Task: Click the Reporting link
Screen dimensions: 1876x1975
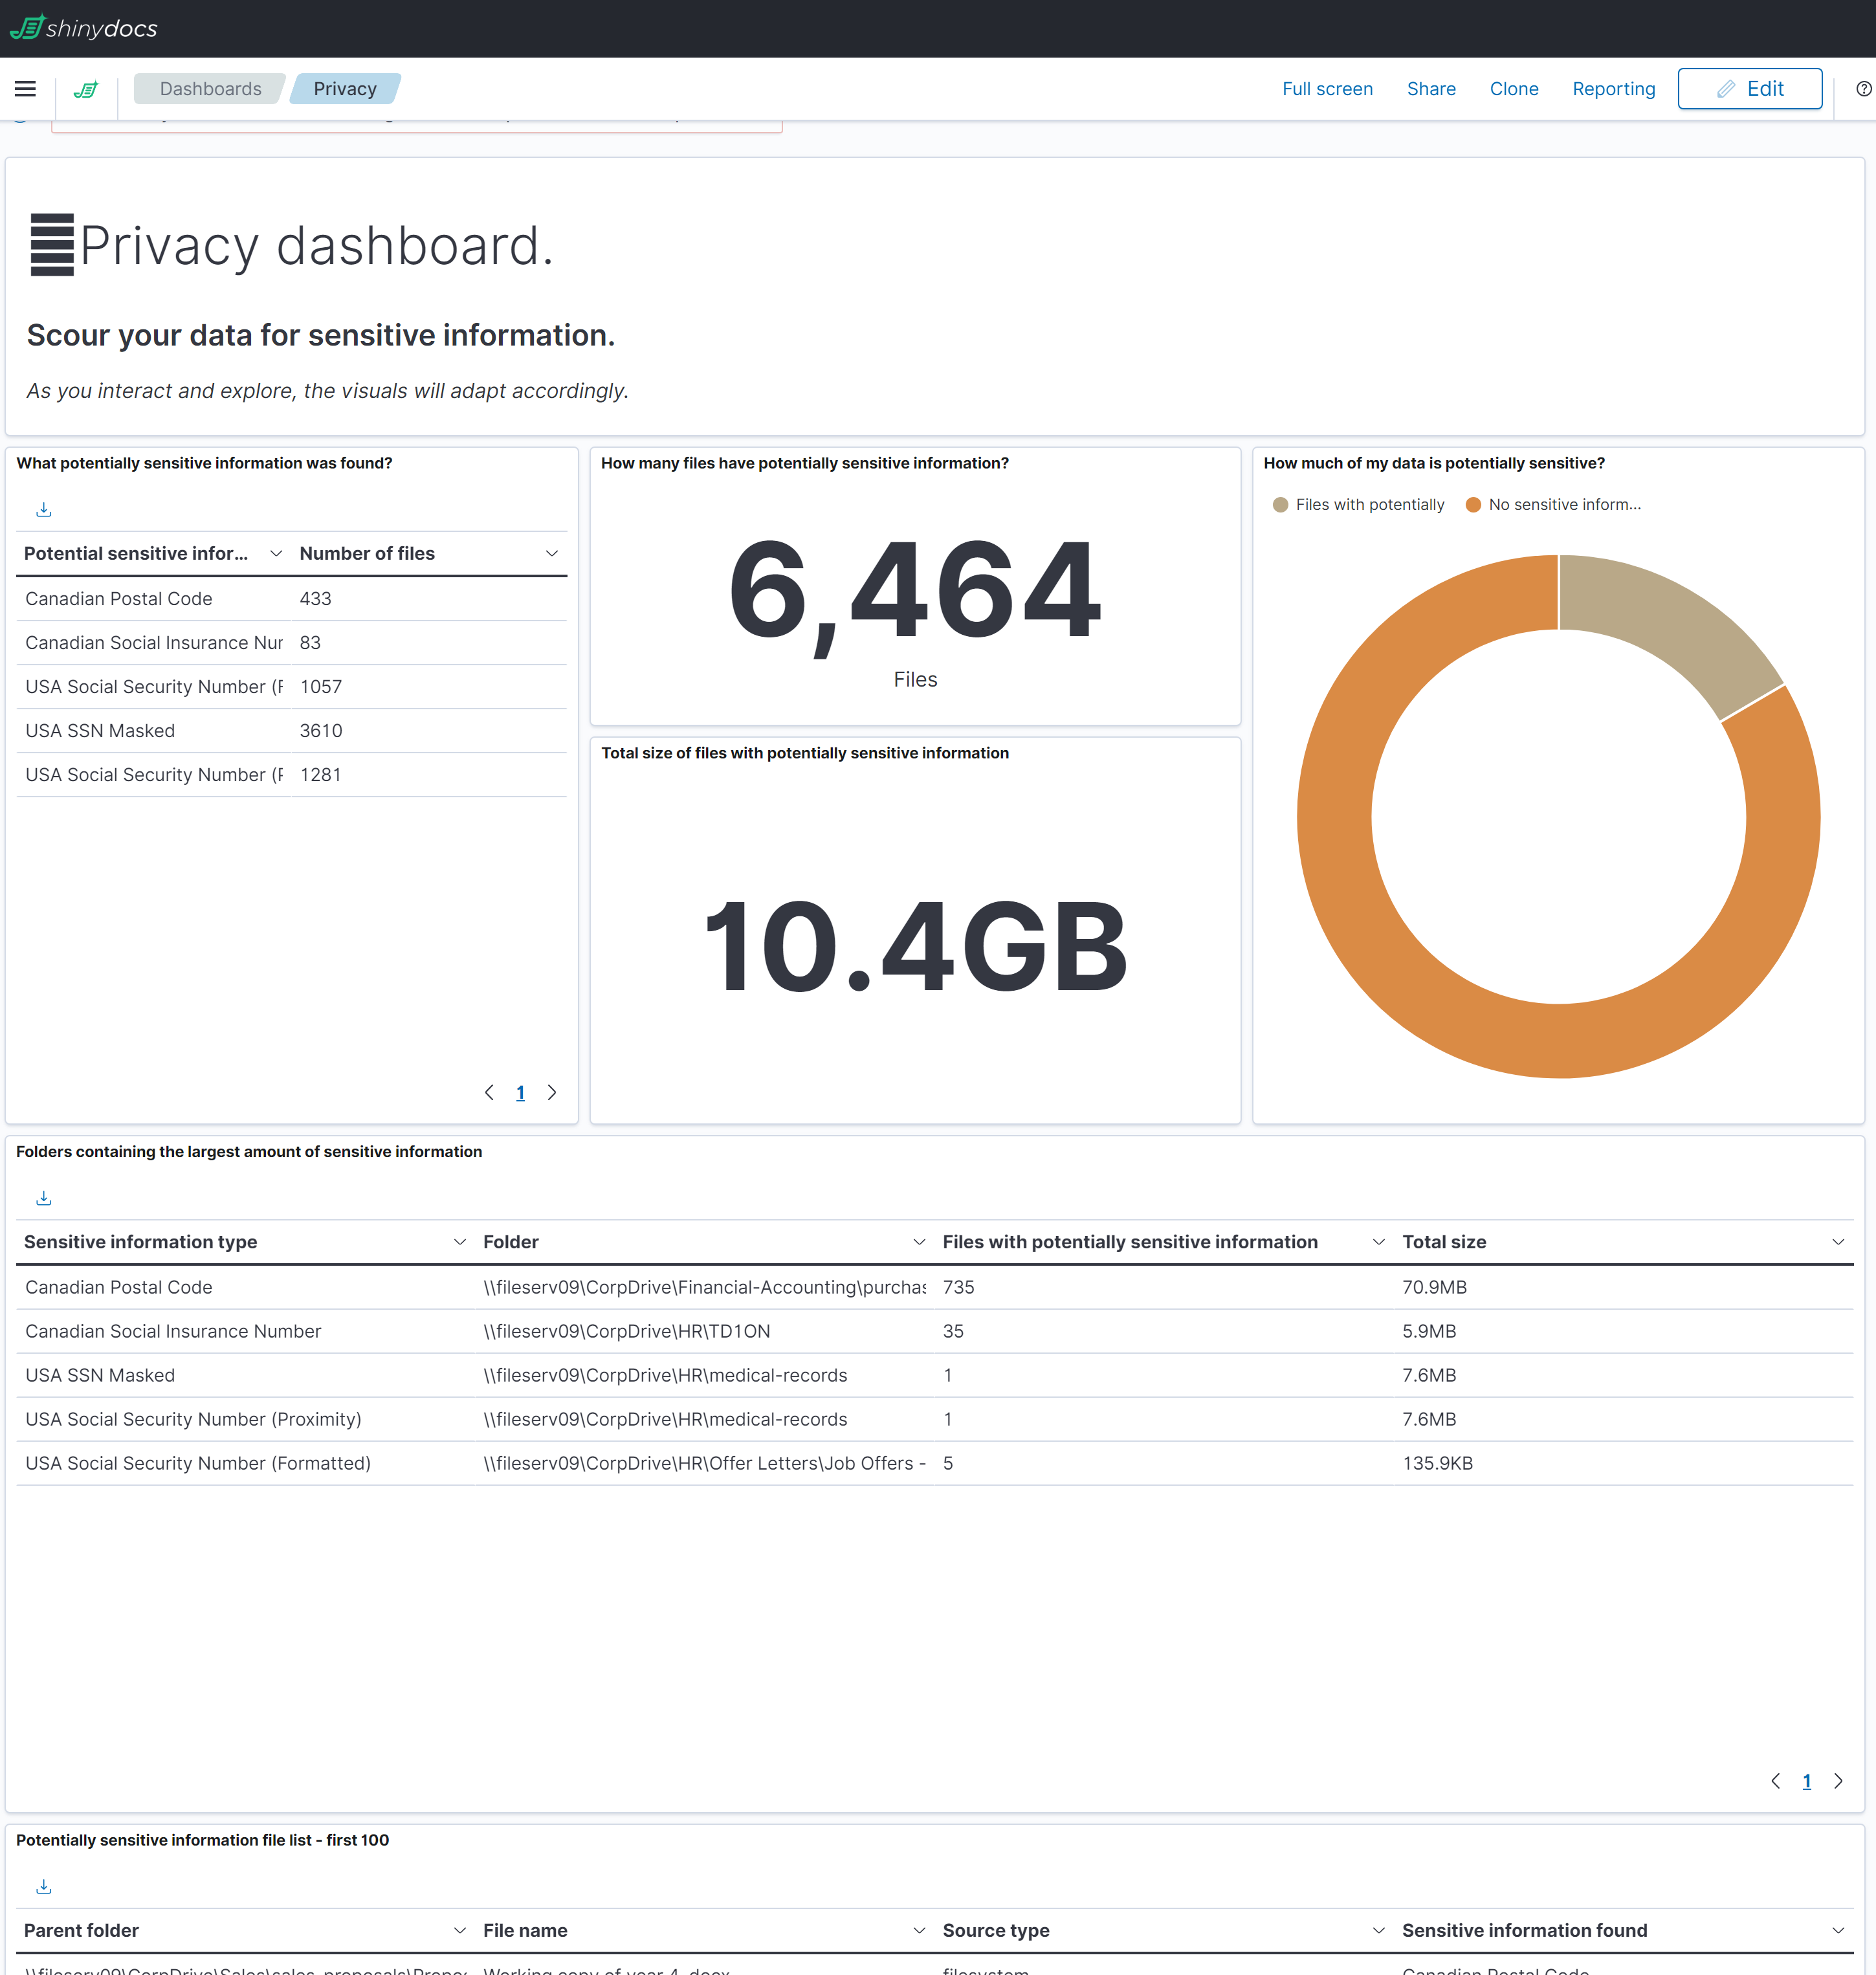Action: pos(1613,88)
